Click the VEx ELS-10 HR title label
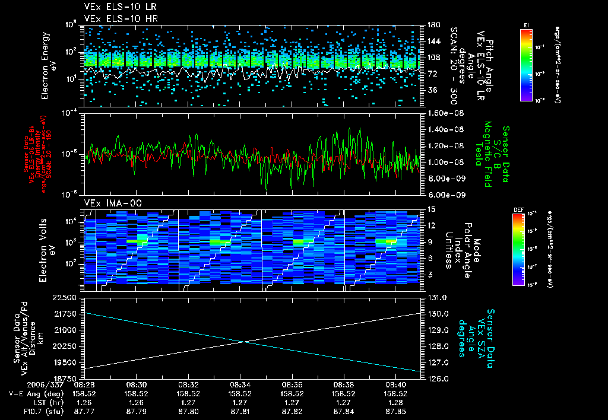 pyautogui.click(x=121, y=18)
